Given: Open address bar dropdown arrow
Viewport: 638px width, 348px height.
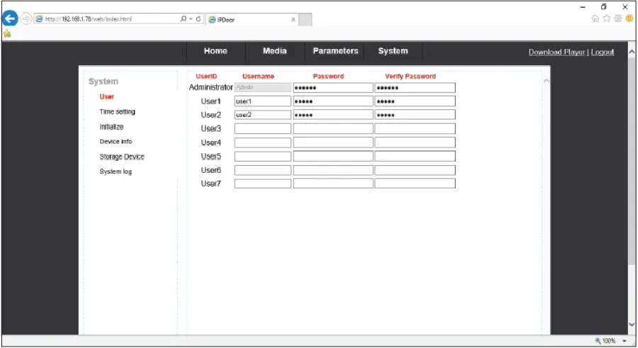Looking at the screenshot, I should coord(191,18).
